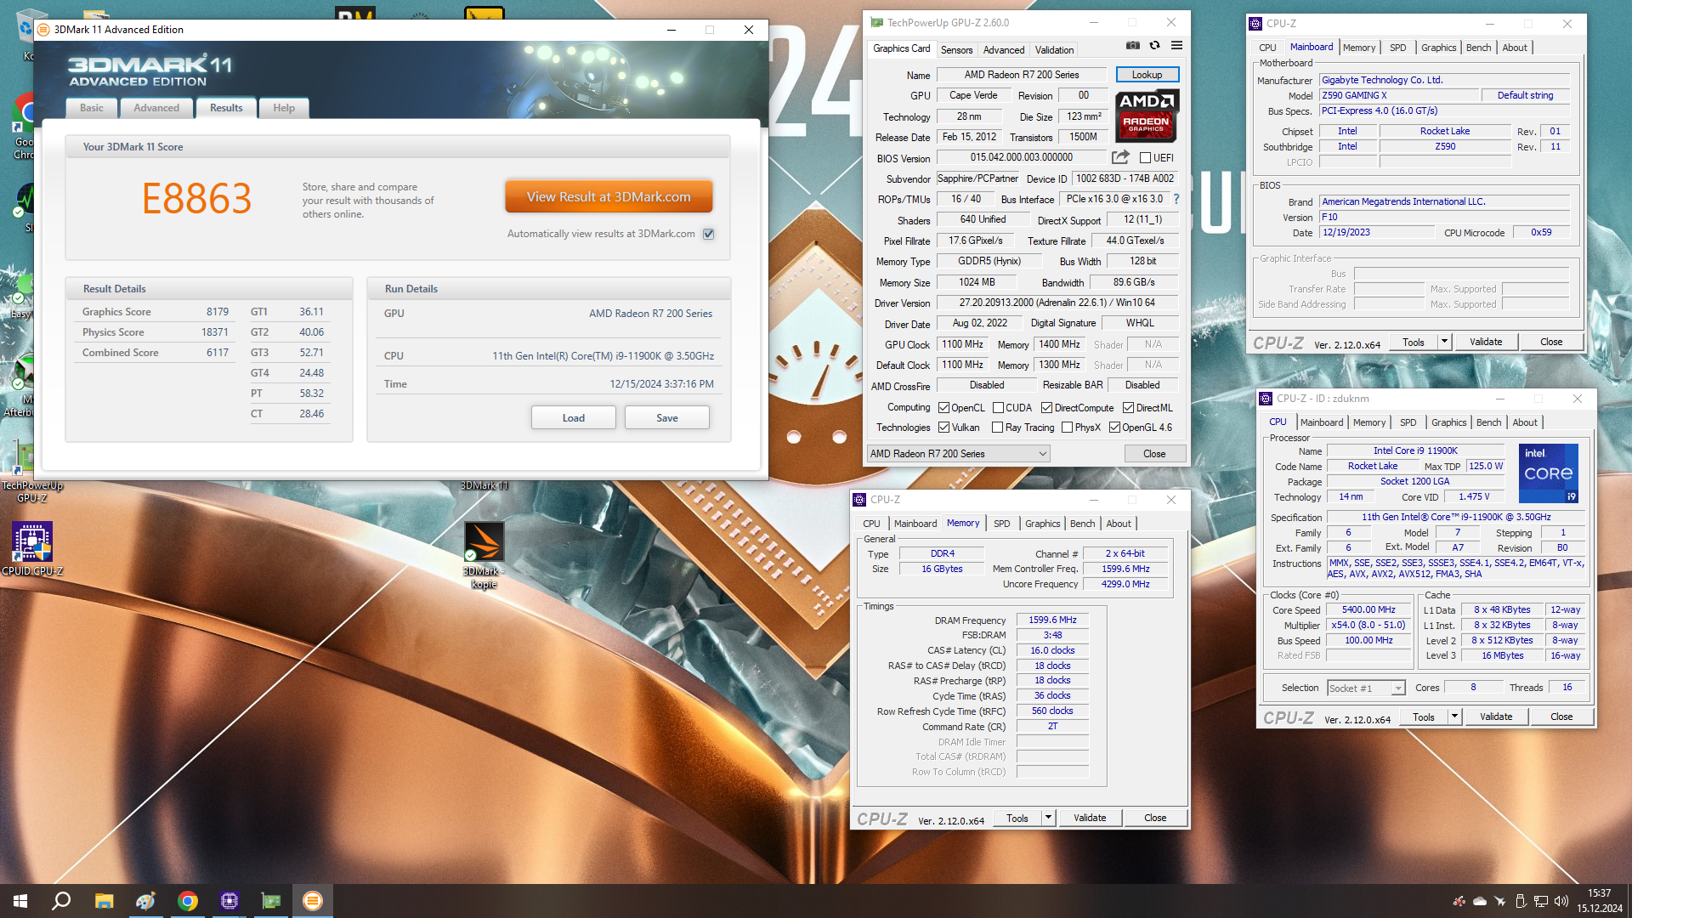Expand the AMD Radeon R7 200 Series GPU selector

tap(958, 454)
